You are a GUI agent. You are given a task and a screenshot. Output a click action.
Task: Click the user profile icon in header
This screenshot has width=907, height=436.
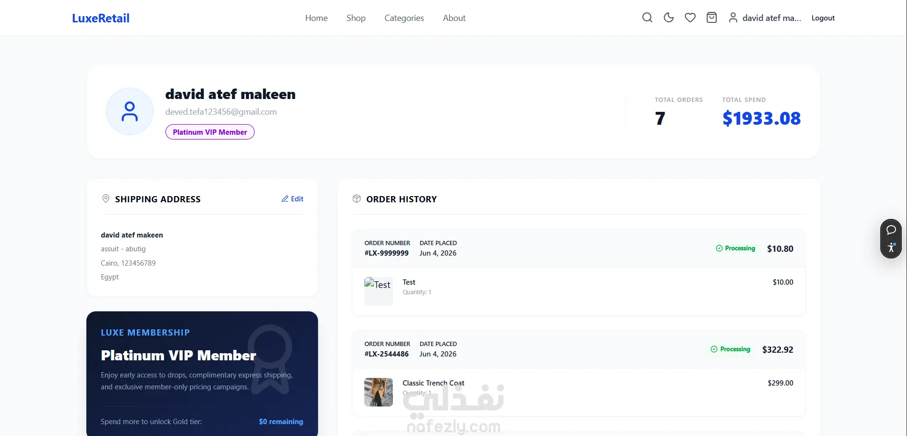(x=733, y=18)
